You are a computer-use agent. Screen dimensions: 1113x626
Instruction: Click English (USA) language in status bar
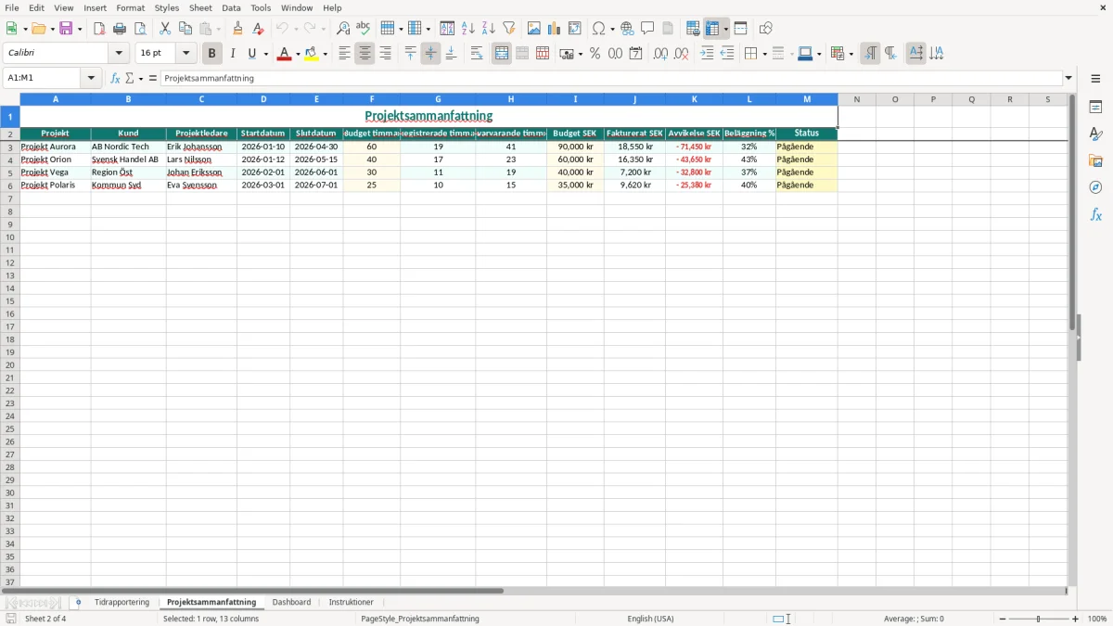pyautogui.click(x=650, y=619)
